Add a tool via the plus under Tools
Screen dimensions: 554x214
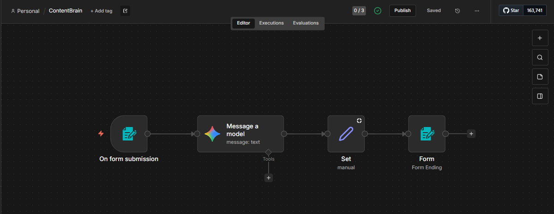tap(269, 178)
